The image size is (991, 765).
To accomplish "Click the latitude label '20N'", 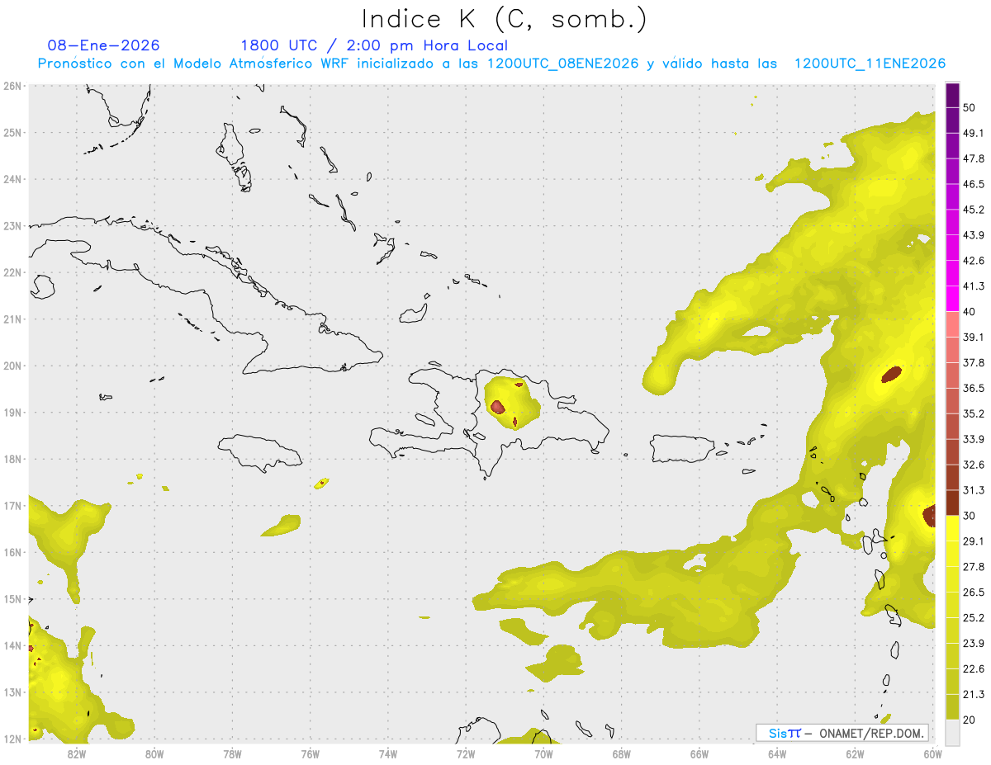I will pos(12,366).
